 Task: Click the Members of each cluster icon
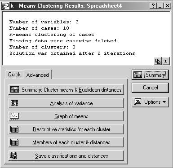(14, 142)
